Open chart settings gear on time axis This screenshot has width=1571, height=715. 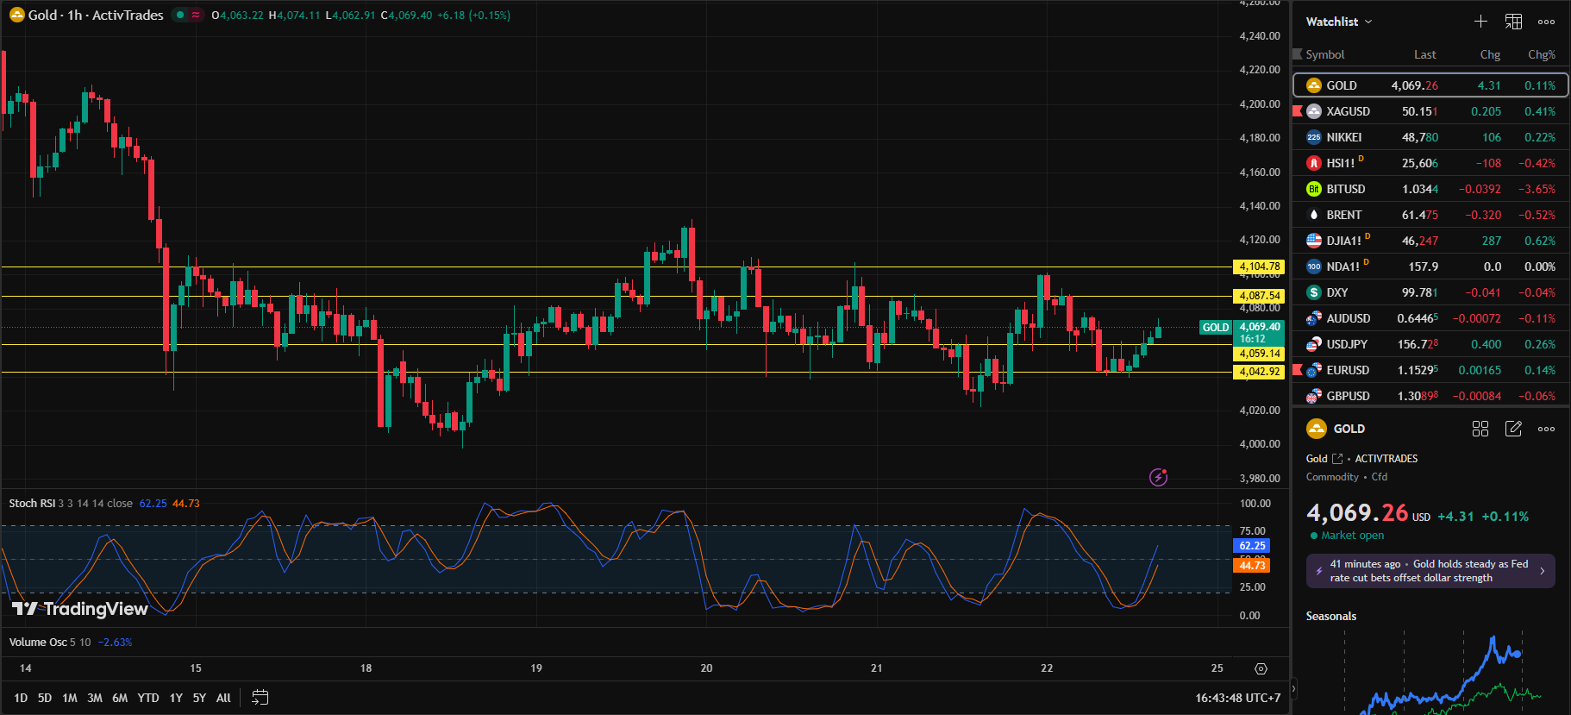tap(1261, 668)
